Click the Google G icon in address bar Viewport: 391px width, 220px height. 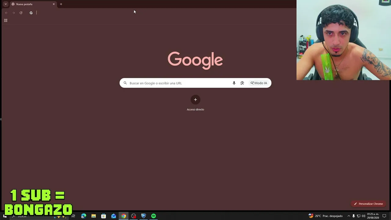pos(31,13)
